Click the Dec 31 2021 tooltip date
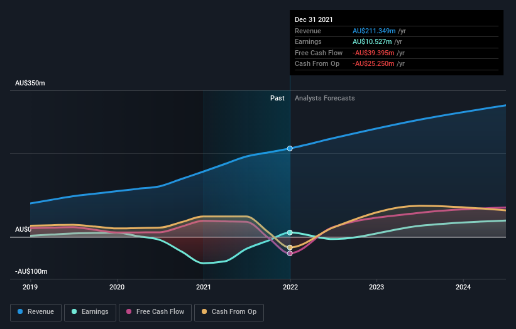 [x=314, y=19]
